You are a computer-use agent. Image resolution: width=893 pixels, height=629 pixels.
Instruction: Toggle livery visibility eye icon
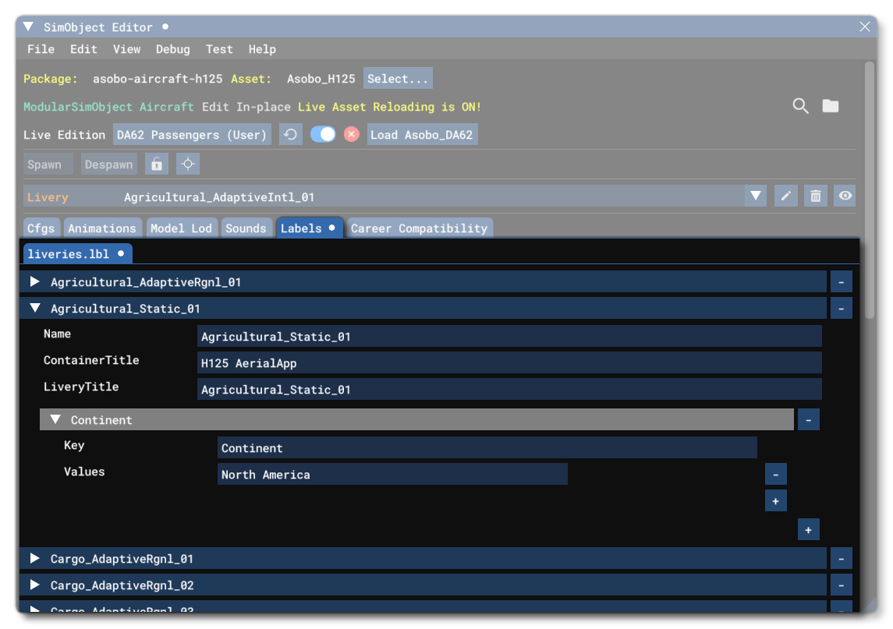pyautogui.click(x=845, y=196)
